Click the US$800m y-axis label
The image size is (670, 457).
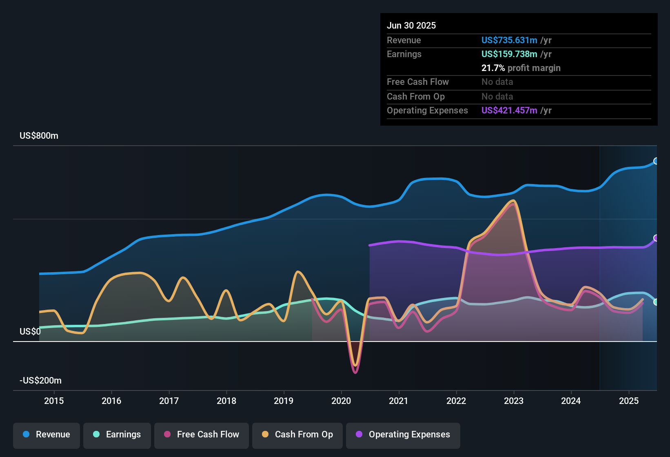(39, 135)
